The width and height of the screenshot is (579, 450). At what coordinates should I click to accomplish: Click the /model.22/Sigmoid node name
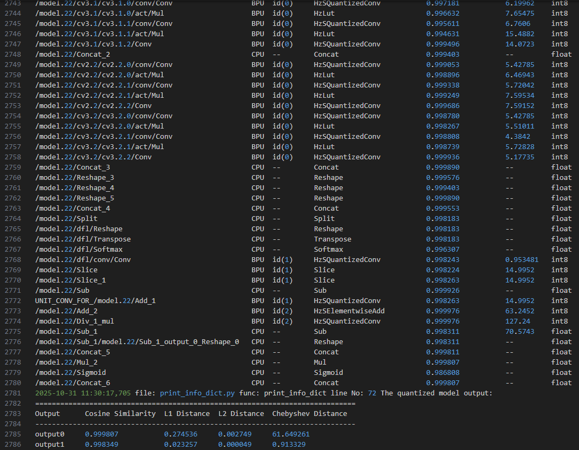point(70,373)
